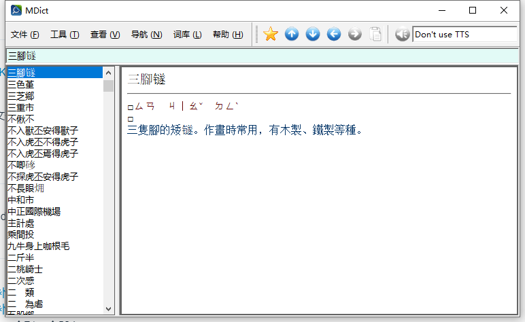Open the TTS selection box "Don't use TTS"
The height and width of the screenshot is (322, 525).
pos(464,34)
